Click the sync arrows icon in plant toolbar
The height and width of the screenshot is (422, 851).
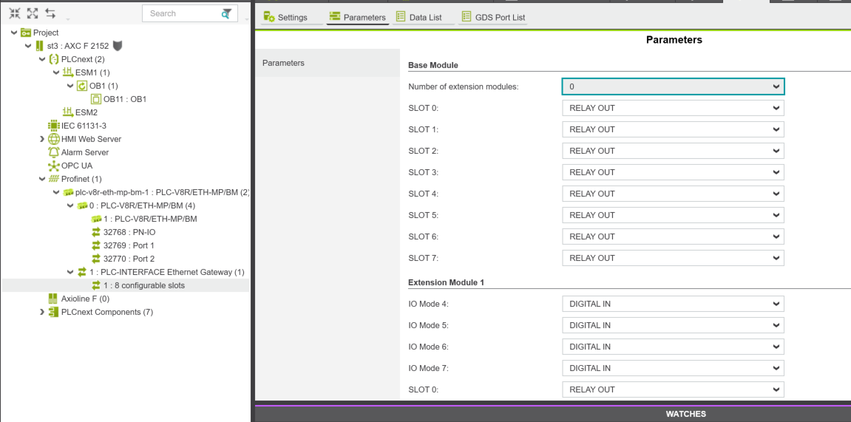tap(50, 13)
